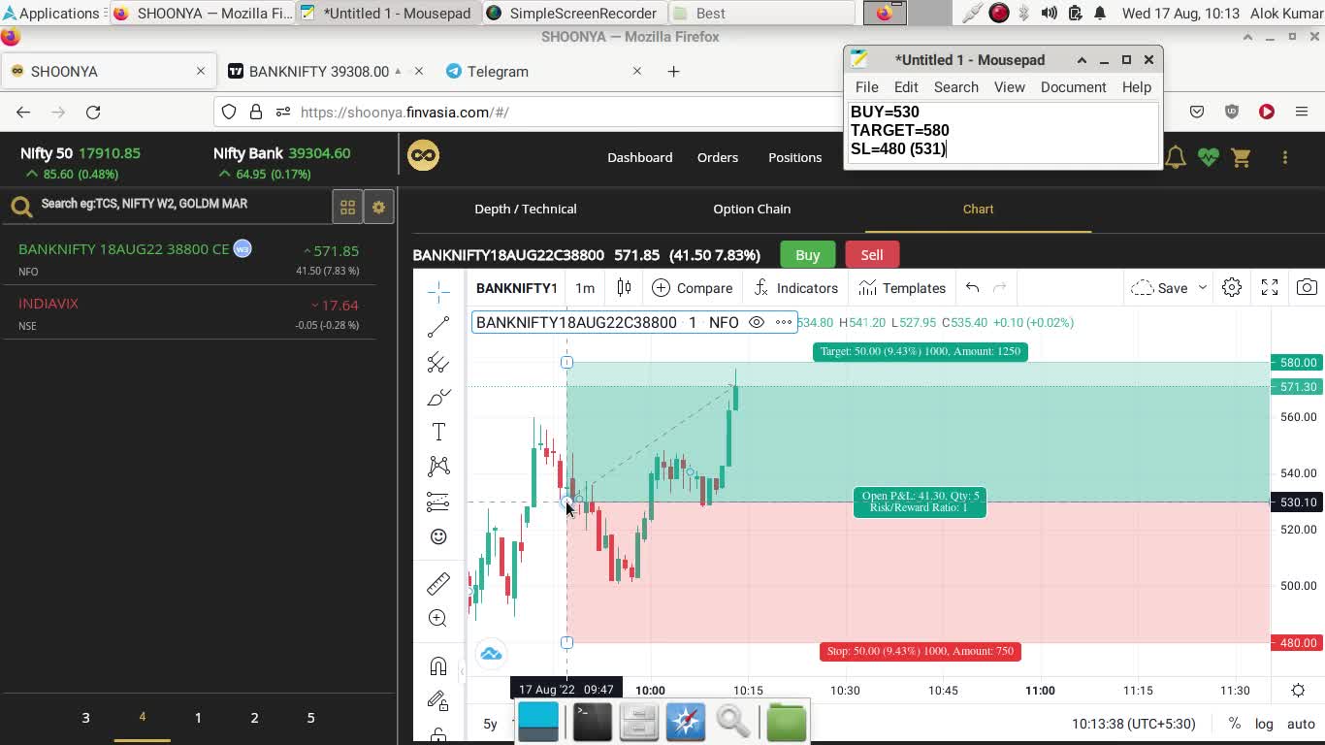Open chart settings gear

(x=1232, y=288)
